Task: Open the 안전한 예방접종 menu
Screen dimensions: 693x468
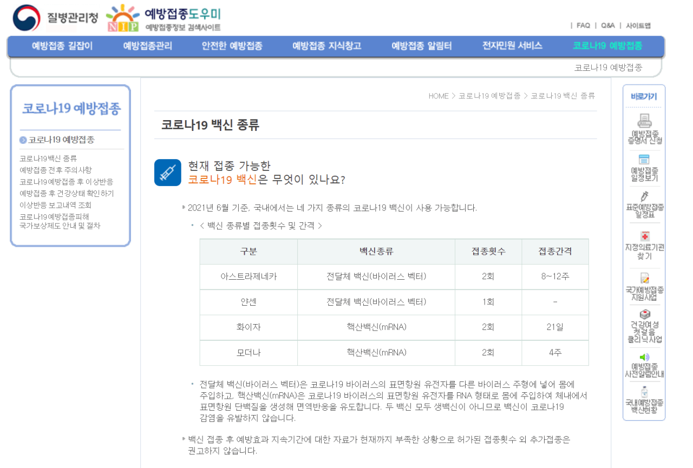Action: coord(232,46)
